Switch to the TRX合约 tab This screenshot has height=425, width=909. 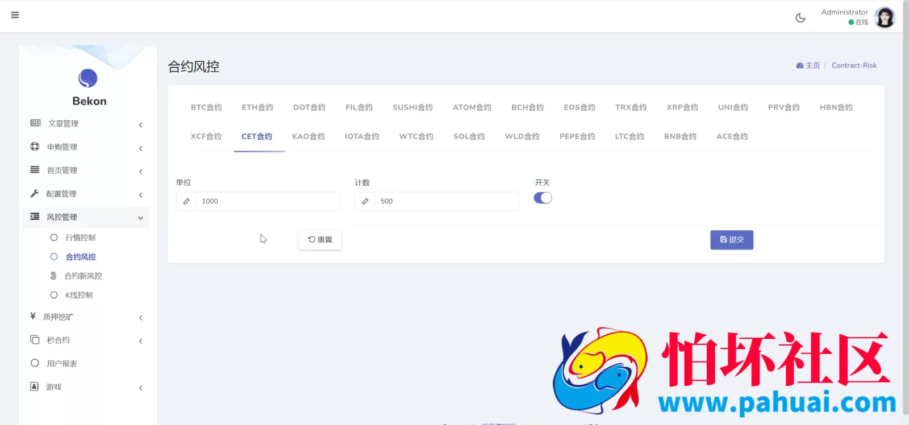(631, 107)
